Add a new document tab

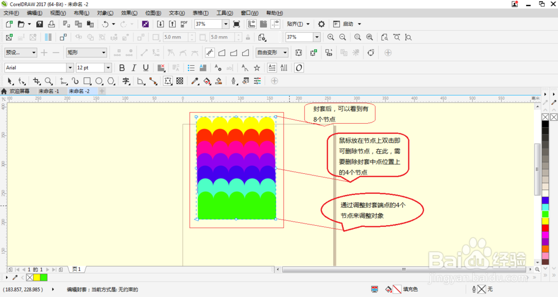click(x=102, y=91)
